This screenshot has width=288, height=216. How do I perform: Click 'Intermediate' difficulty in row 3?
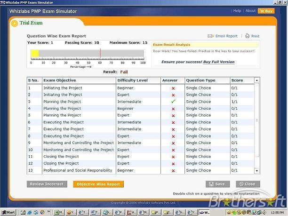(x=129, y=102)
